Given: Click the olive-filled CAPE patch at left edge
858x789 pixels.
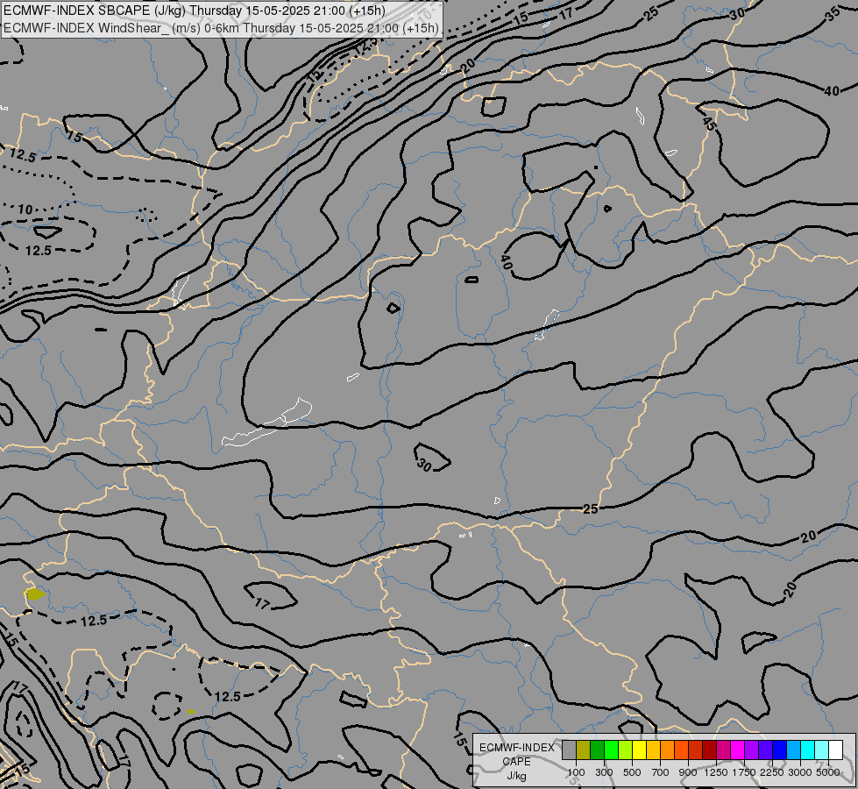Looking at the screenshot, I should [x=35, y=594].
